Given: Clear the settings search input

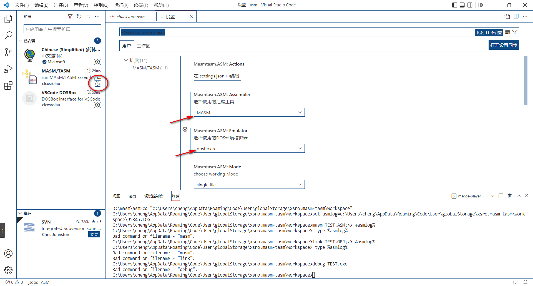Looking at the screenshot, I should [x=508, y=32].
